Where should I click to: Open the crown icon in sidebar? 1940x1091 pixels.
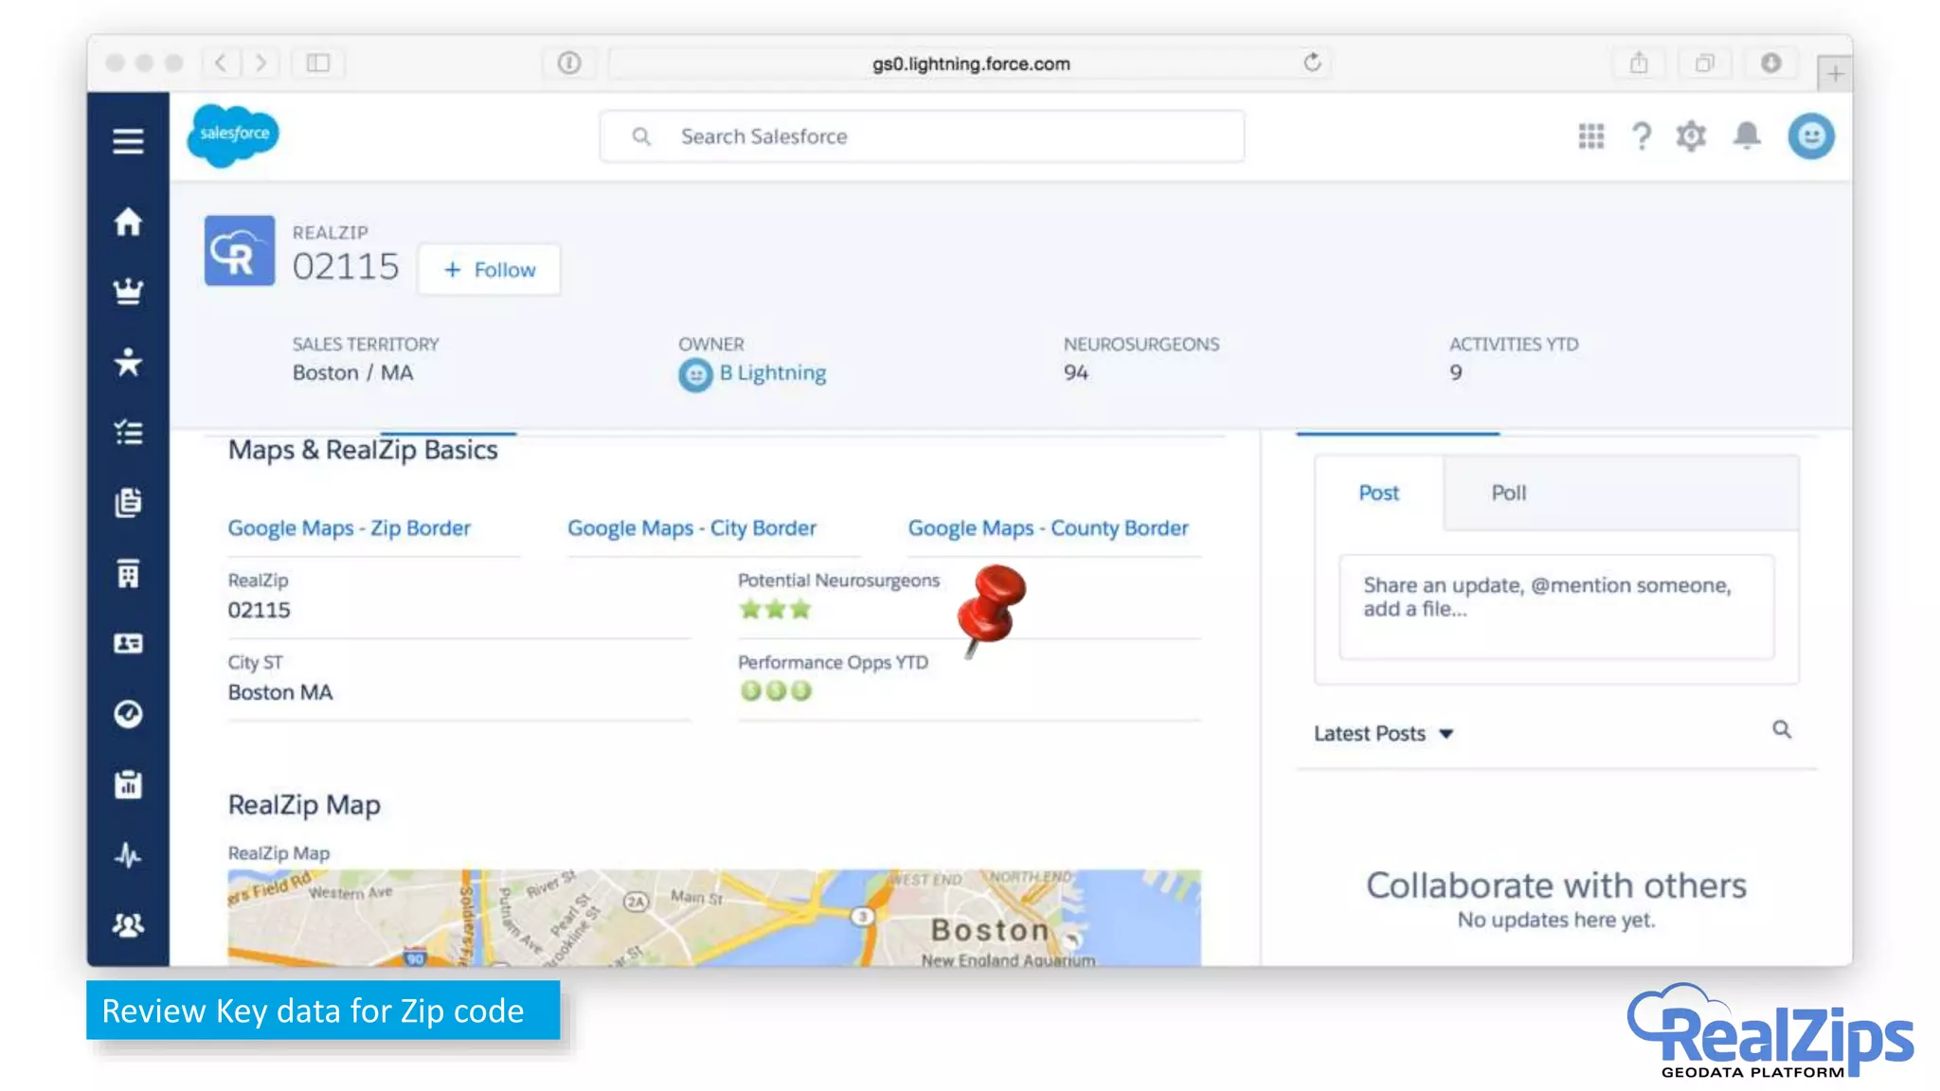click(x=128, y=291)
